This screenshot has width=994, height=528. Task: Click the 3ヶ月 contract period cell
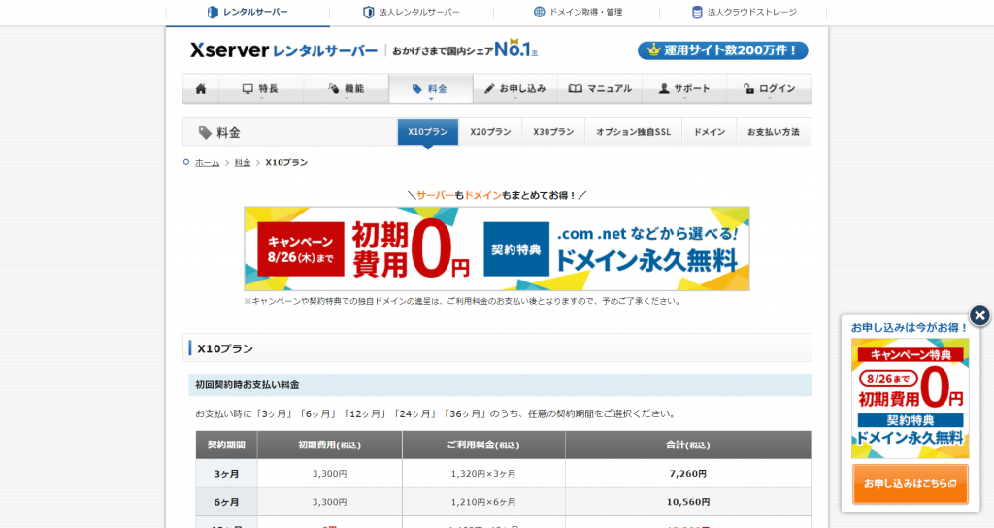pyautogui.click(x=226, y=474)
